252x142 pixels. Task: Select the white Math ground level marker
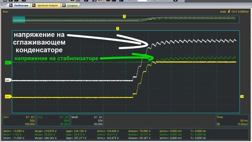click(8, 80)
